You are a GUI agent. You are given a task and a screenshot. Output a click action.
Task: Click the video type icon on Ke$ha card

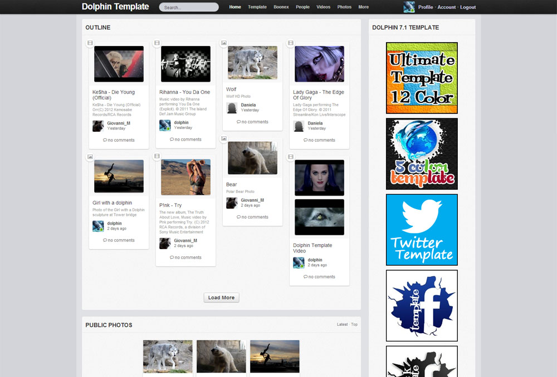click(x=90, y=43)
